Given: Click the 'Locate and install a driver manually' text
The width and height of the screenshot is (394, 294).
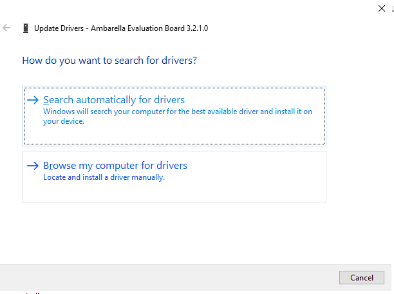Looking at the screenshot, I should pyautogui.click(x=104, y=177).
